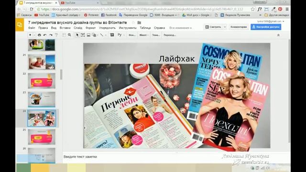
Task: Click the add comment toolbar icon
Action: tap(112, 35)
